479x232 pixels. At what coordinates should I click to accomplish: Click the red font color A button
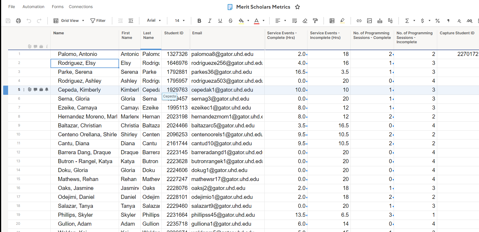[x=257, y=21]
